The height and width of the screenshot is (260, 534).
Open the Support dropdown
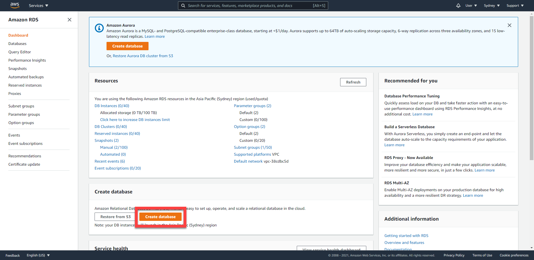[514, 5]
